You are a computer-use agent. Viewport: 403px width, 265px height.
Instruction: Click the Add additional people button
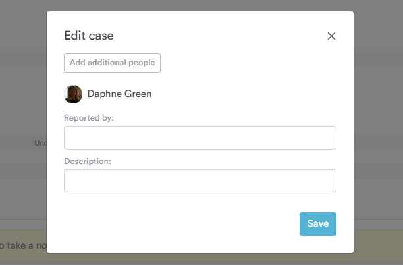point(112,63)
